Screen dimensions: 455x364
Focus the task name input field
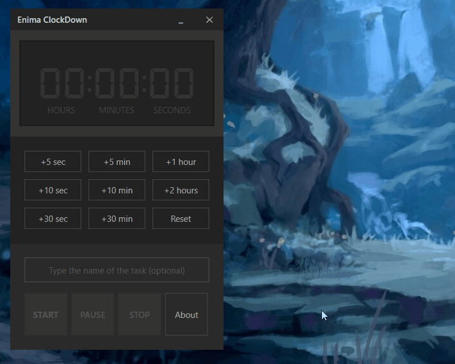tap(117, 270)
